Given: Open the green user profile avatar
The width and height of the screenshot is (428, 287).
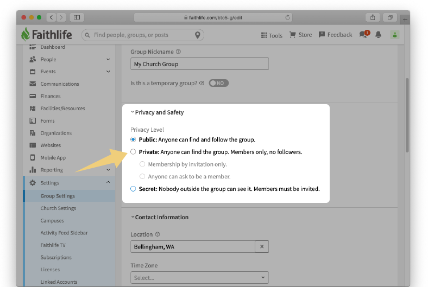Looking at the screenshot, I should (395, 35).
